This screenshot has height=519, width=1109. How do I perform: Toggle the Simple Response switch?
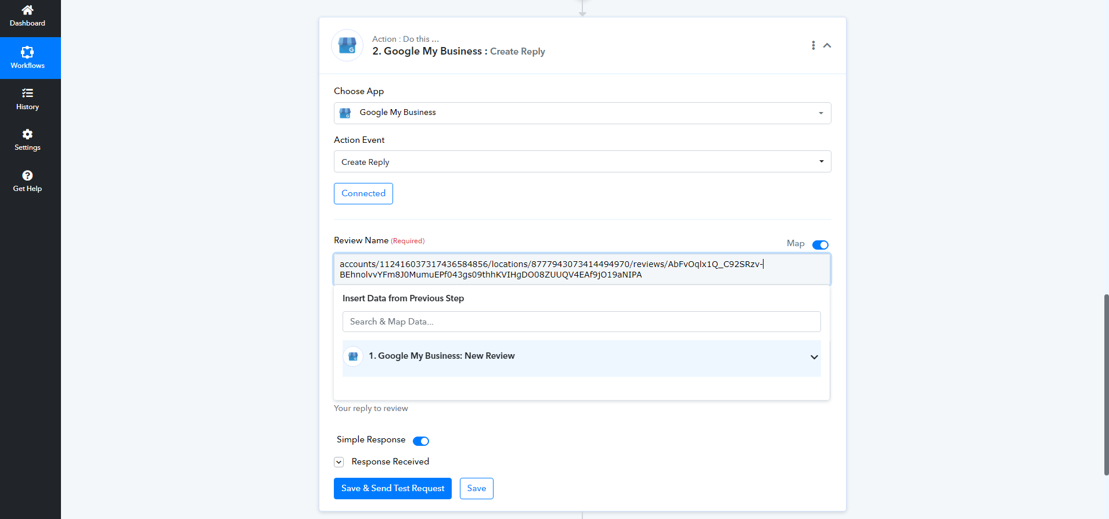click(x=421, y=441)
